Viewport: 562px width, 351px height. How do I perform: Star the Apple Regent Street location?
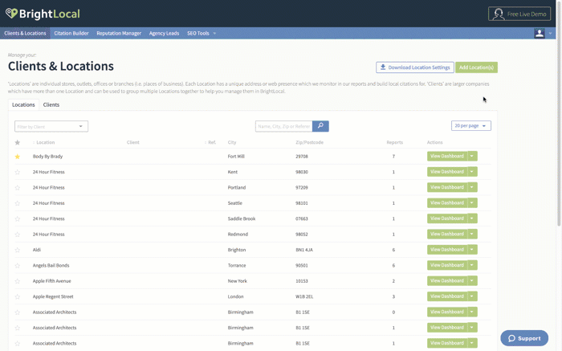pyautogui.click(x=17, y=296)
